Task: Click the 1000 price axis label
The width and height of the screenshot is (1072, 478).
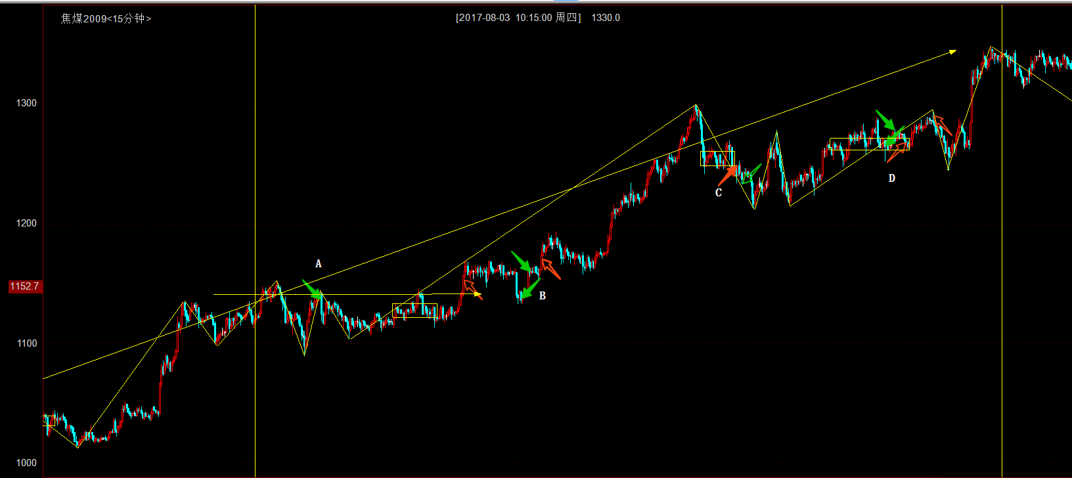Action: click(x=27, y=463)
